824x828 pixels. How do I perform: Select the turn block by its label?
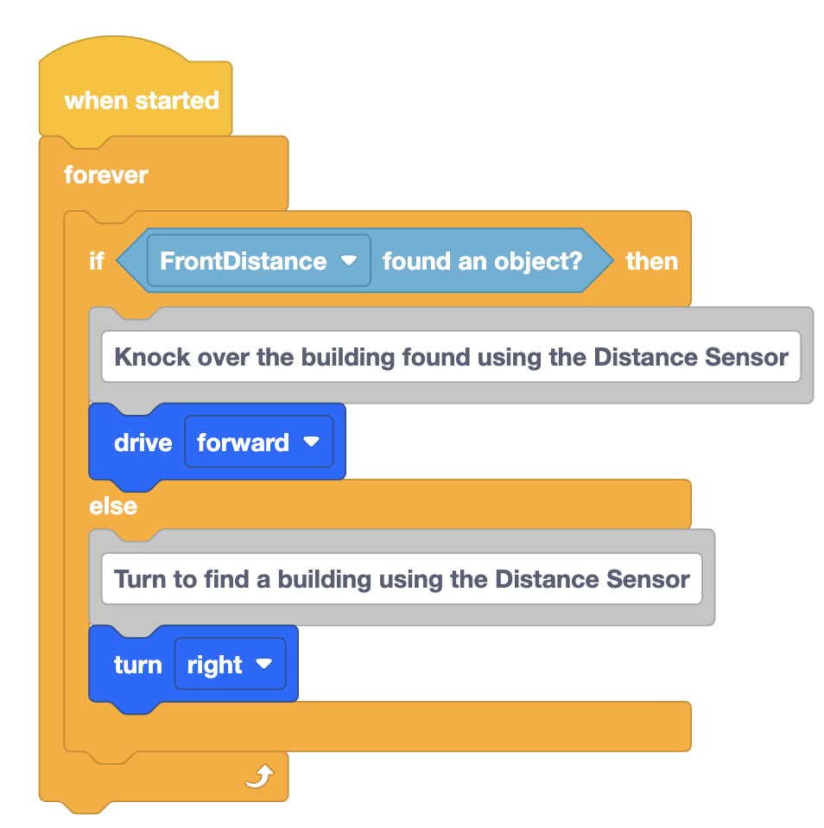point(138,665)
